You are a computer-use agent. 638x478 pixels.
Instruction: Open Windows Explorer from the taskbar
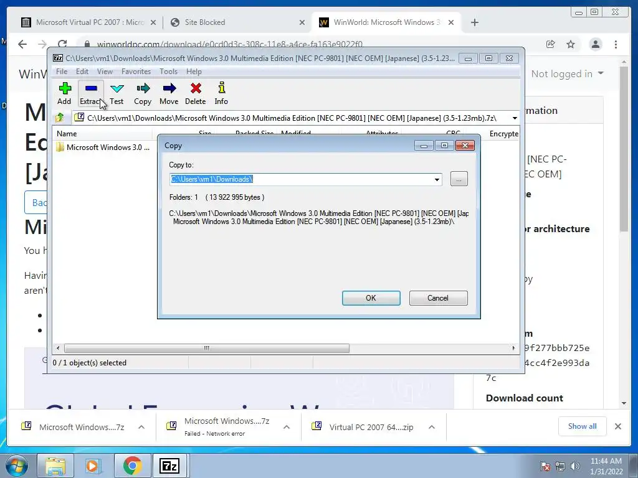[55, 466]
